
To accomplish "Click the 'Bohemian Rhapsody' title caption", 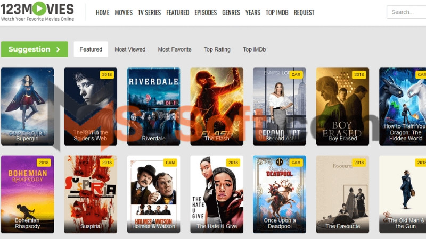I will click(x=27, y=223).
